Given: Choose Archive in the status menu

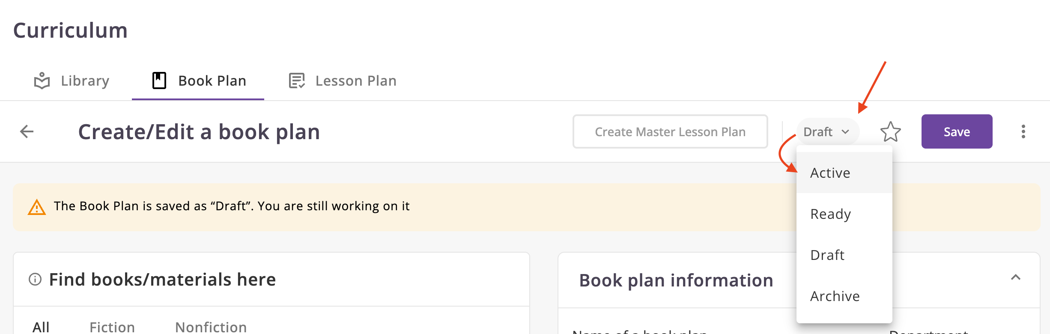Looking at the screenshot, I should 835,296.
